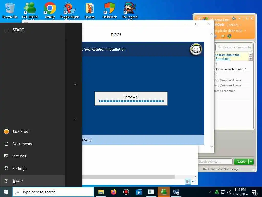Maximize the BOO window
Screen dimensions: 262x197
pos(197,24)
